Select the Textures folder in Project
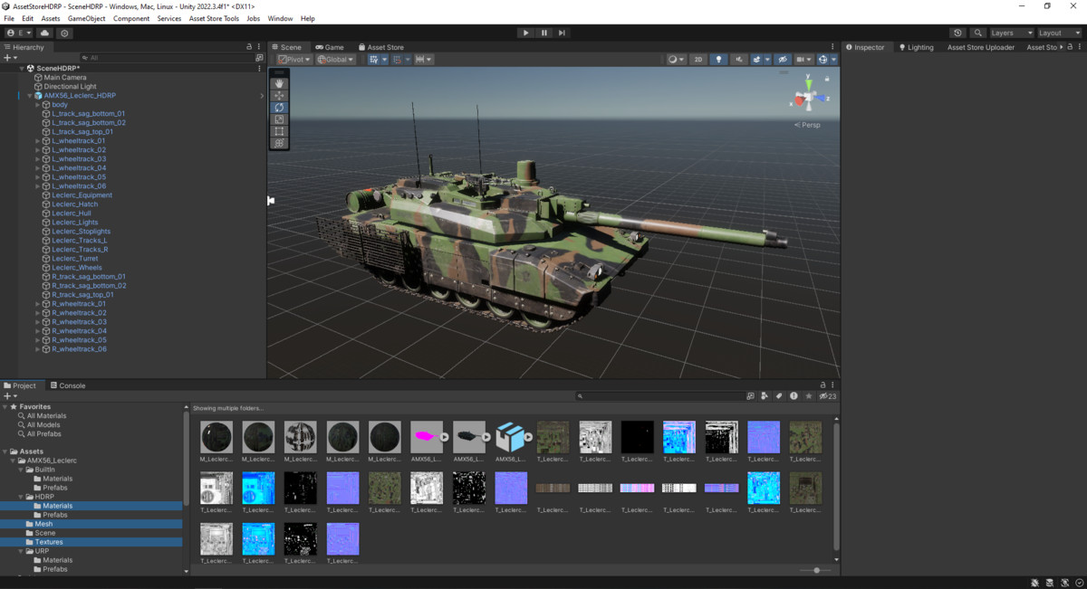This screenshot has width=1087, height=589. point(49,542)
